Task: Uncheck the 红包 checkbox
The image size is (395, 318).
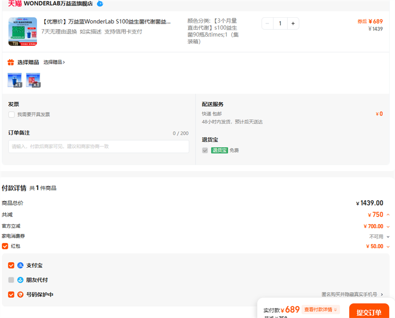Action: pyautogui.click(x=5, y=246)
